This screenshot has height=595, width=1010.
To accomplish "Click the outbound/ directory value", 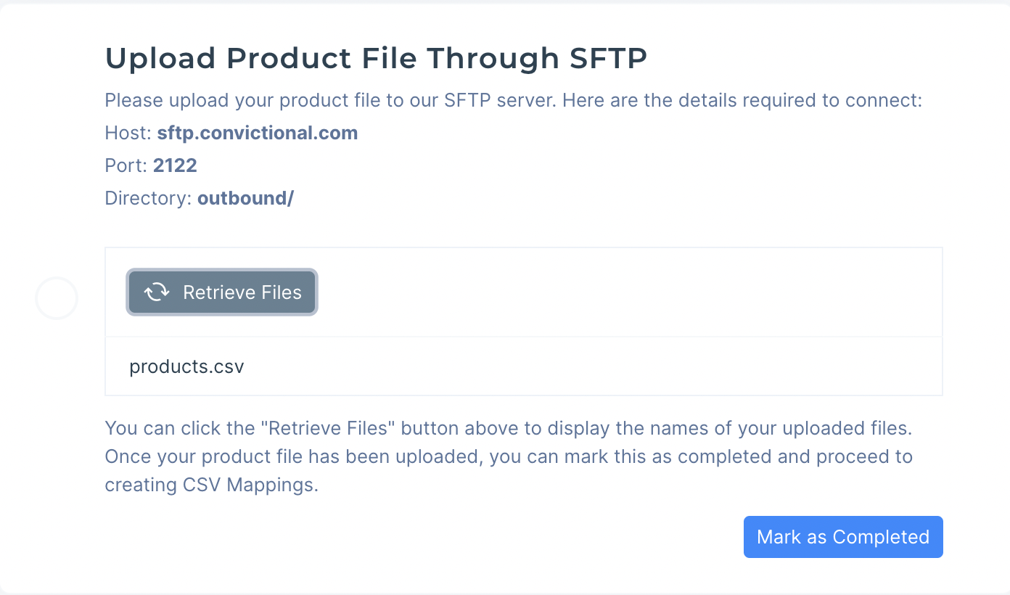I will coord(245,199).
